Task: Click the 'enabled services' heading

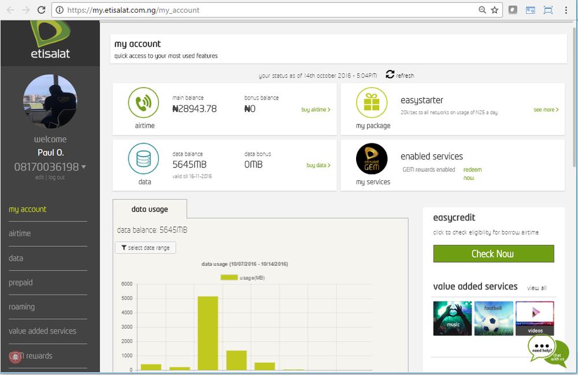Action: click(432, 156)
